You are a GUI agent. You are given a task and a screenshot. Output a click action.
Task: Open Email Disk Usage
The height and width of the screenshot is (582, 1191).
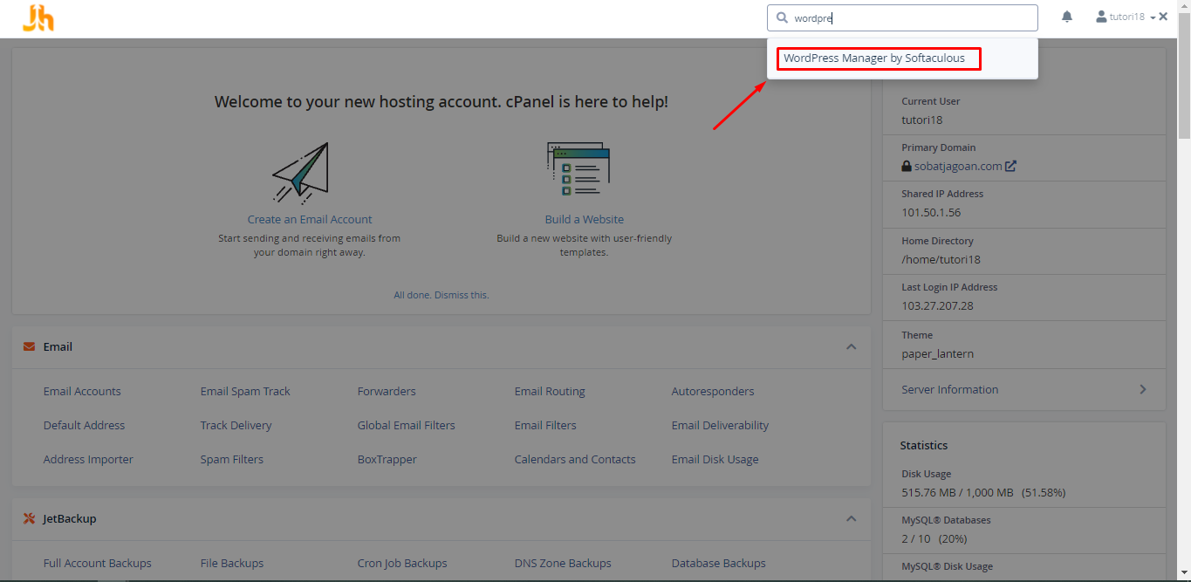[x=715, y=459]
